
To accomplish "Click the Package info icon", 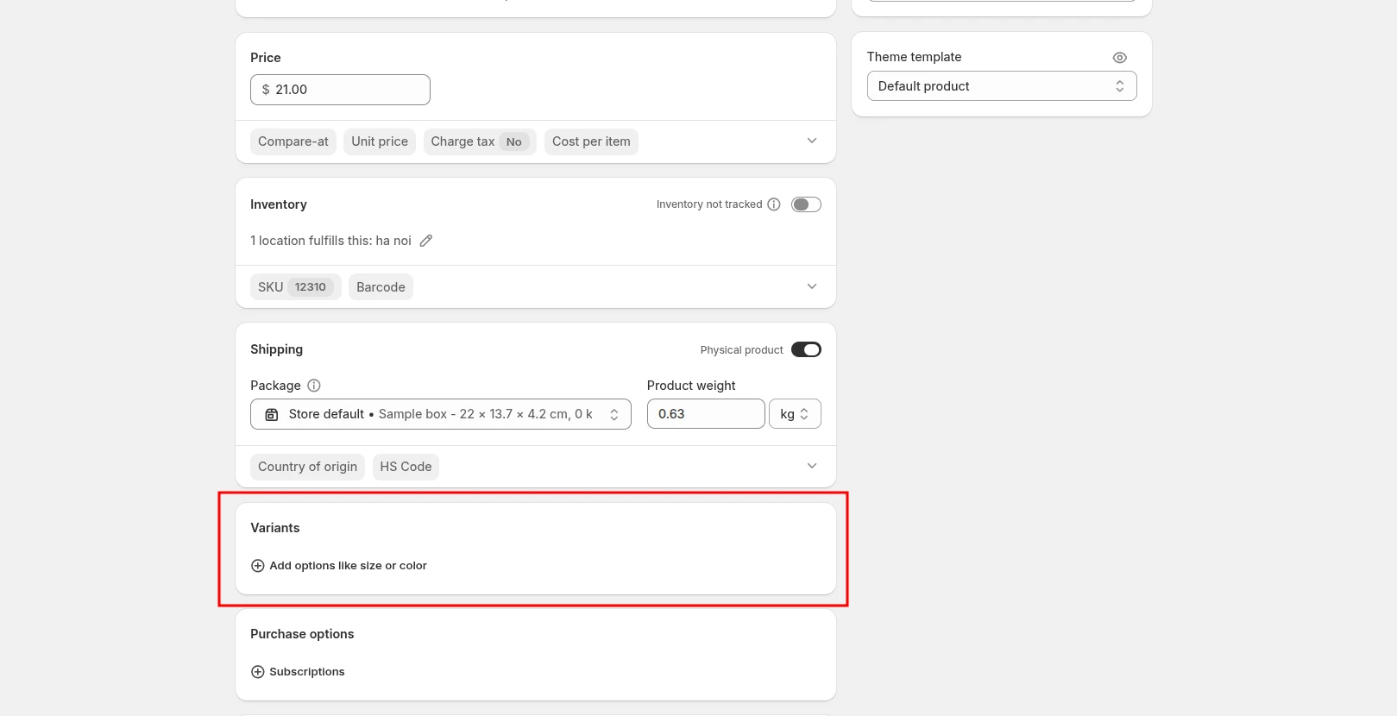I will point(314,386).
